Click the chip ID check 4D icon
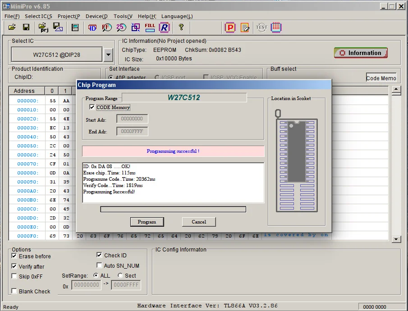Screen dimensions: 408x311 (92, 27)
